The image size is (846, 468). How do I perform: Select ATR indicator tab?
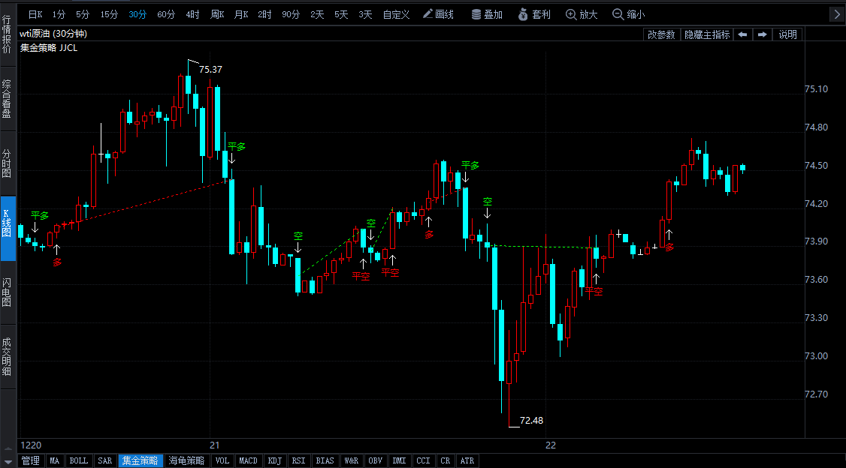[467, 461]
